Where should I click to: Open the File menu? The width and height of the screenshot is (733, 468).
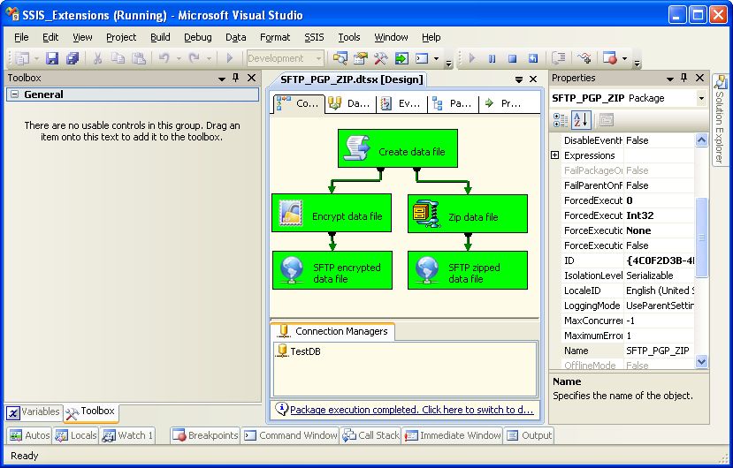21,37
